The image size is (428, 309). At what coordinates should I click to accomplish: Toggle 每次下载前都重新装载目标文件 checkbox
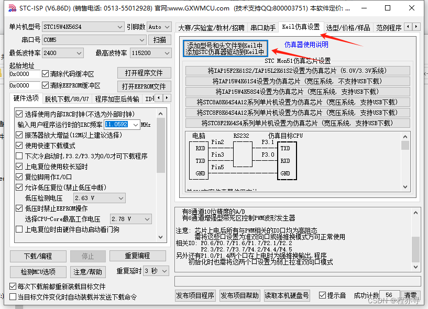pos(13,286)
